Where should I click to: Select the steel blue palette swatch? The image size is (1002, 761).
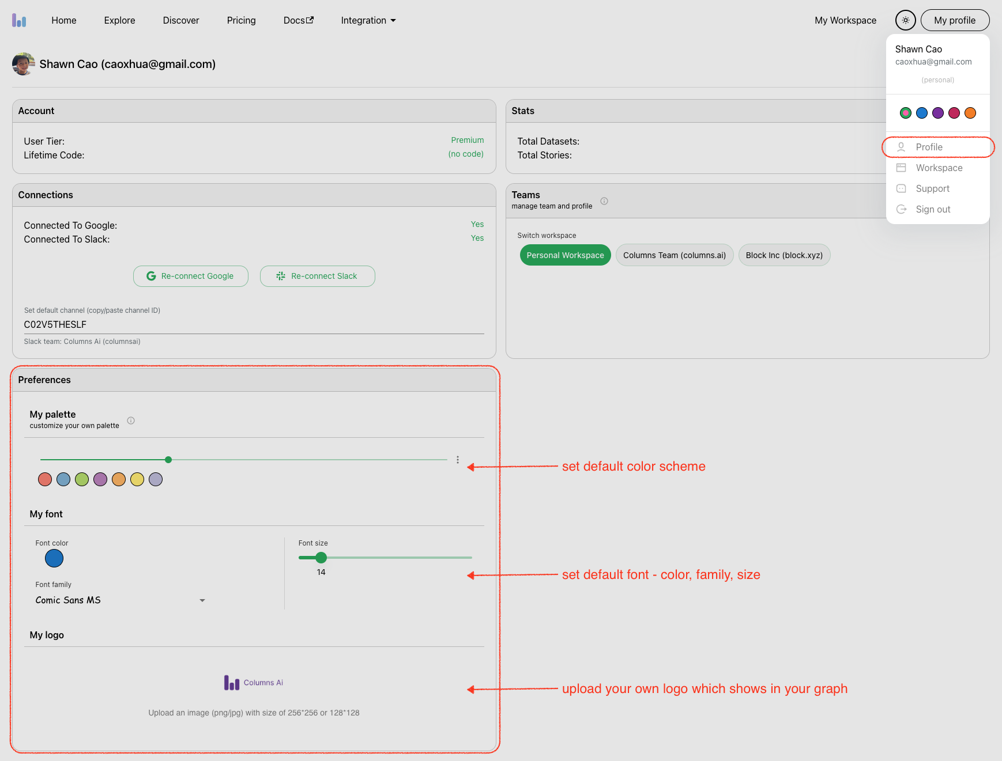[x=63, y=479]
